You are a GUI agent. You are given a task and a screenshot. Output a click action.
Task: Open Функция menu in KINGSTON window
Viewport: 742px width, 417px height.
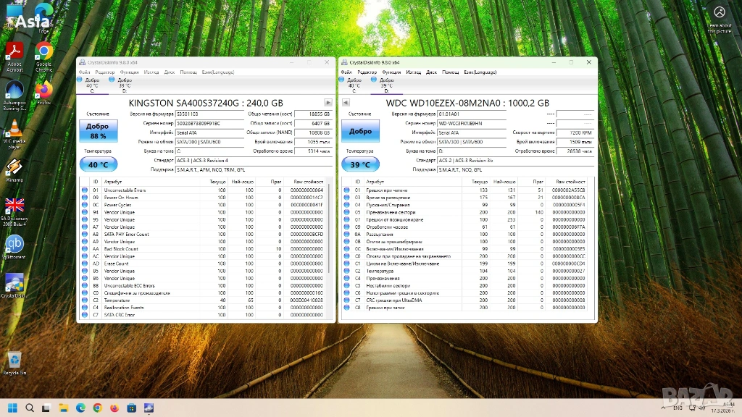coord(130,72)
